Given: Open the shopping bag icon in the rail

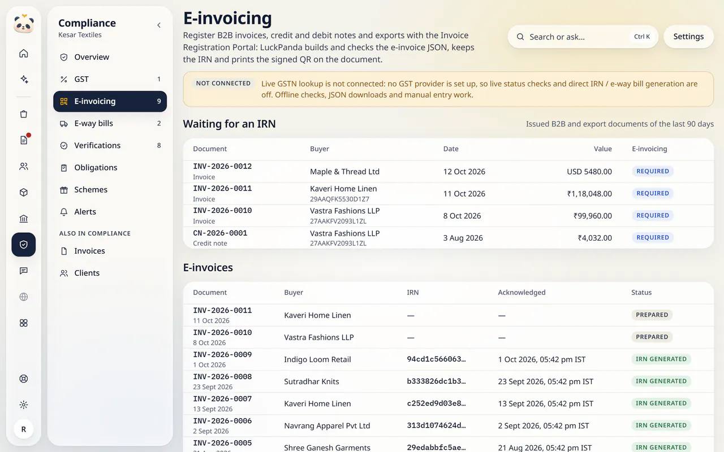Looking at the screenshot, I should tap(24, 114).
